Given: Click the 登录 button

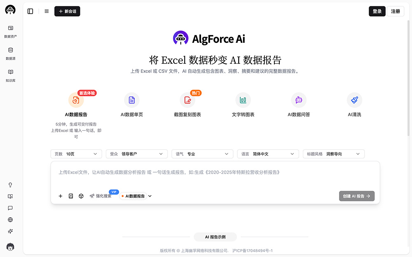Looking at the screenshot, I should coord(377,11).
